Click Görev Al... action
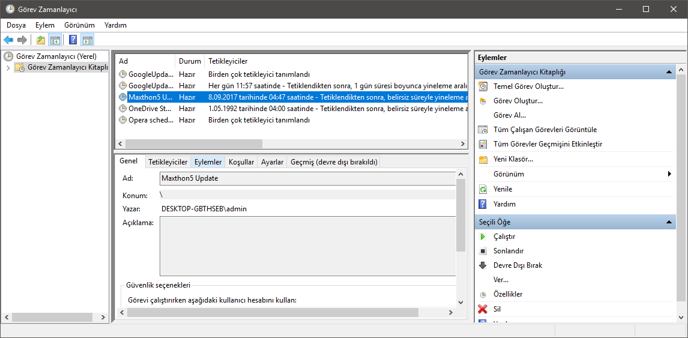The image size is (688, 338). [x=510, y=115]
